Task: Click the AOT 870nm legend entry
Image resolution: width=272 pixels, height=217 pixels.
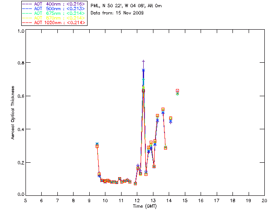Action: point(54,18)
